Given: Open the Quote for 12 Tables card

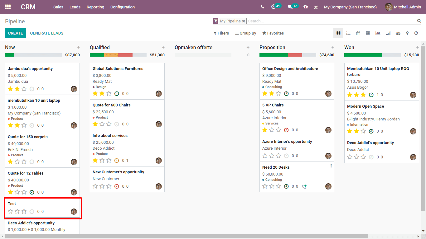Looking at the screenshot, I should coord(42,183).
